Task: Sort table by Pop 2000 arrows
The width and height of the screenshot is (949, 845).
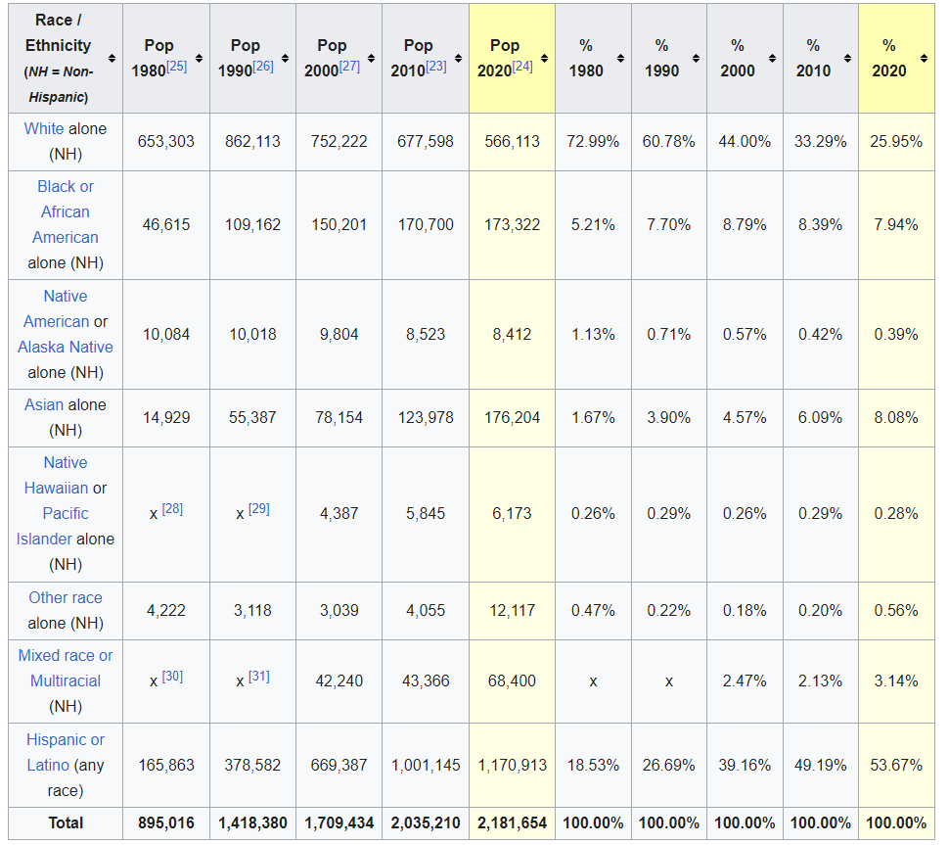Action: coord(372,59)
